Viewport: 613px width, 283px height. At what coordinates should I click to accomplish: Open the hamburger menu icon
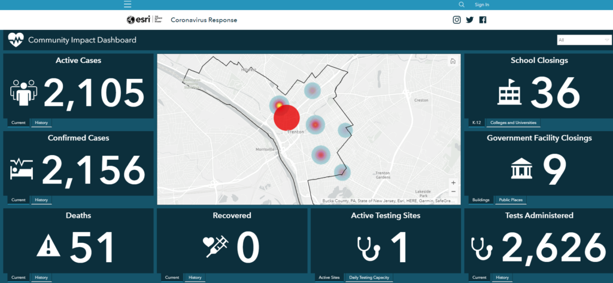(x=128, y=5)
